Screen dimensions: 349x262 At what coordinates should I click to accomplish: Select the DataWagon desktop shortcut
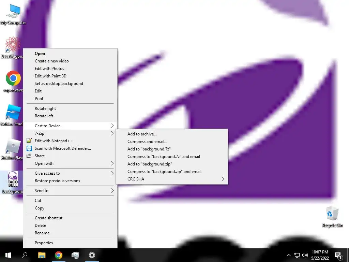(12, 47)
